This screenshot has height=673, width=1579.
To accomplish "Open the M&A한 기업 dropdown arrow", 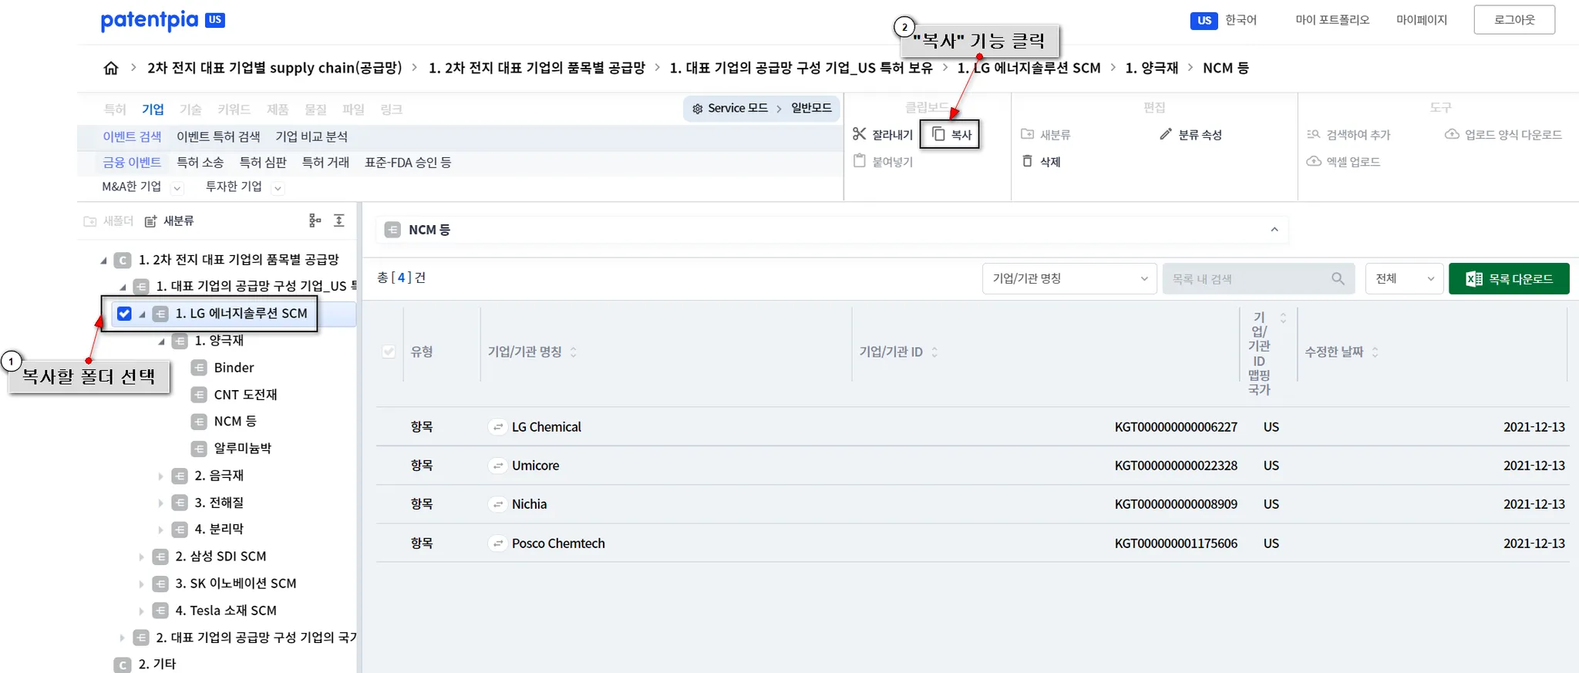I will 177,187.
